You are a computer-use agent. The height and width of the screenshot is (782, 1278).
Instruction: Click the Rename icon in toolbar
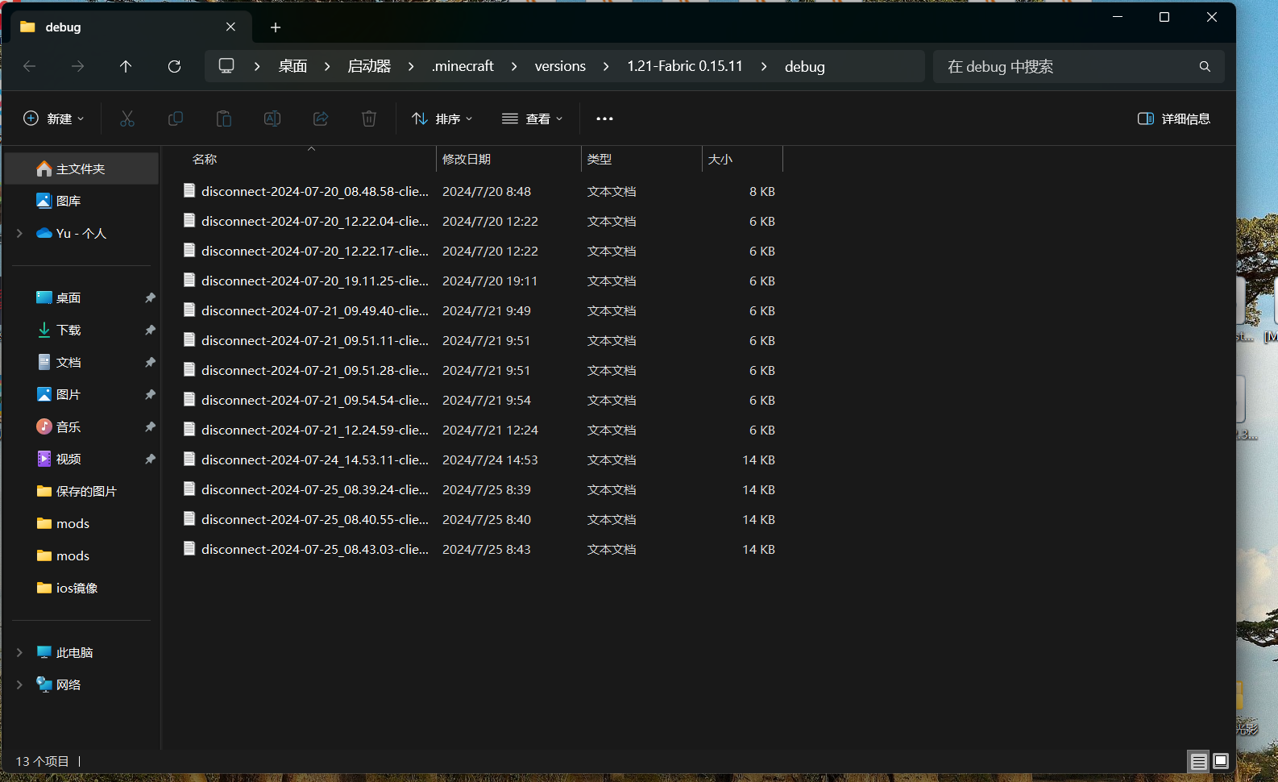272,119
